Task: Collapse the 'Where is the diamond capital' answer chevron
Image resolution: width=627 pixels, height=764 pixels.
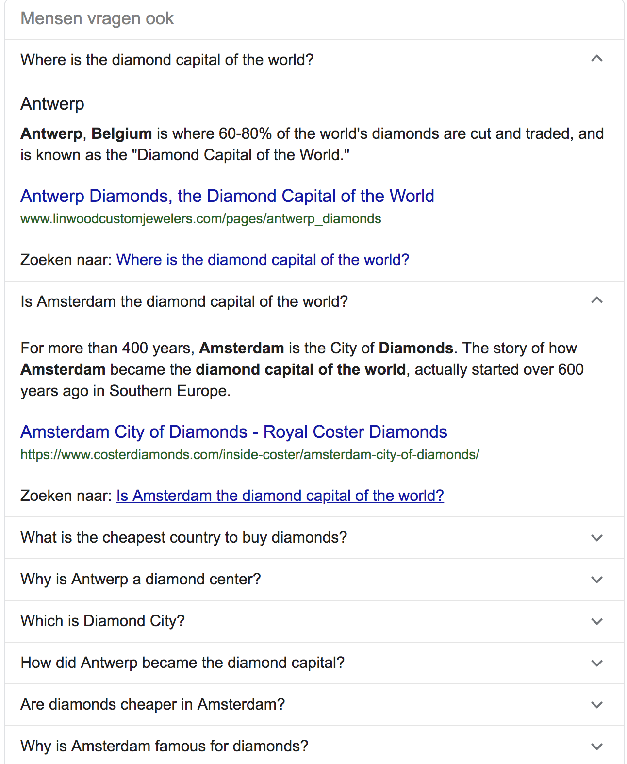Action: coord(597,59)
